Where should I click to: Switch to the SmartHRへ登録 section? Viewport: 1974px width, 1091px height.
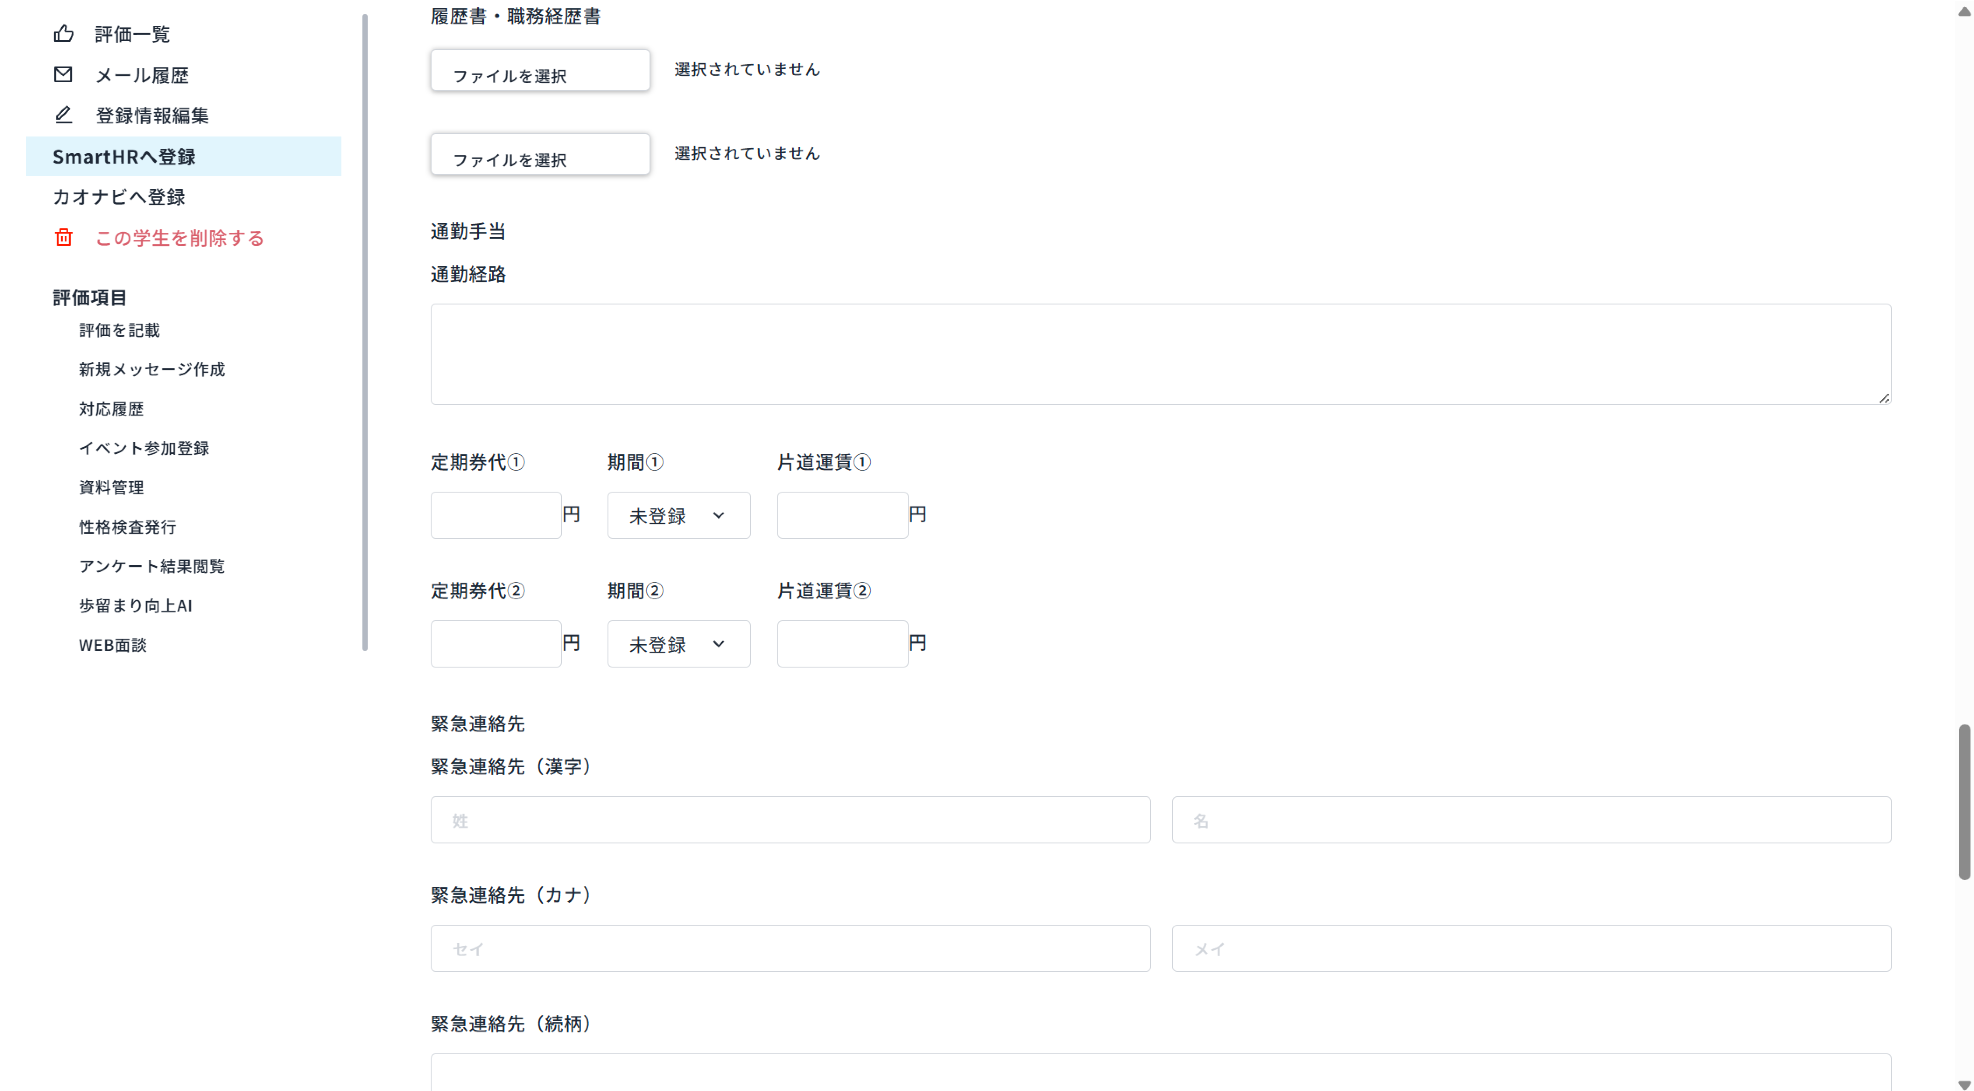tap(125, 156)
